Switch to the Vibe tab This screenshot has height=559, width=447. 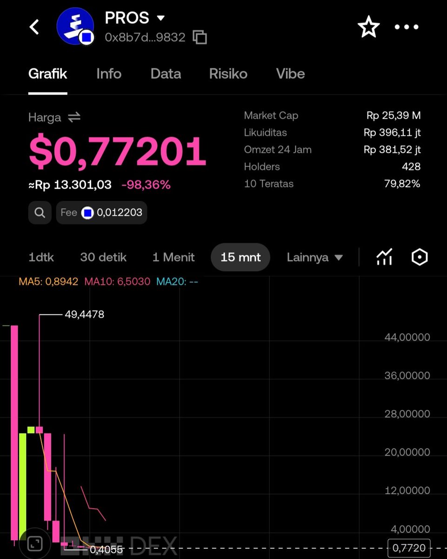[290, 74]
